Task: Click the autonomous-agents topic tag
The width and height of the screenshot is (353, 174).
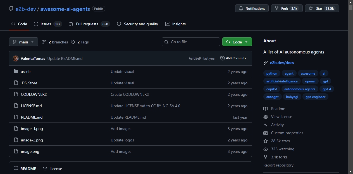Action: (x=300, y=89)
